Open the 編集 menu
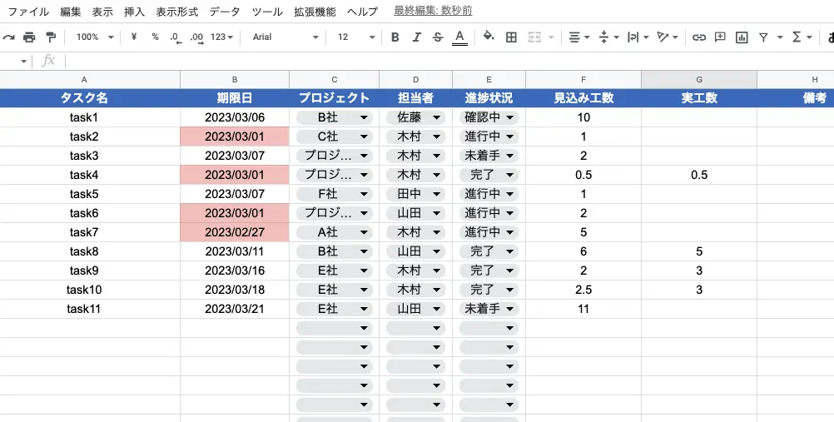Image resolution: width=834 pixels, height=422 pixels. (71, 11)
